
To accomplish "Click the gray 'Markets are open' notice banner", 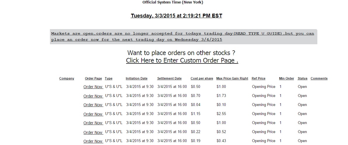I will pos(183,37).
